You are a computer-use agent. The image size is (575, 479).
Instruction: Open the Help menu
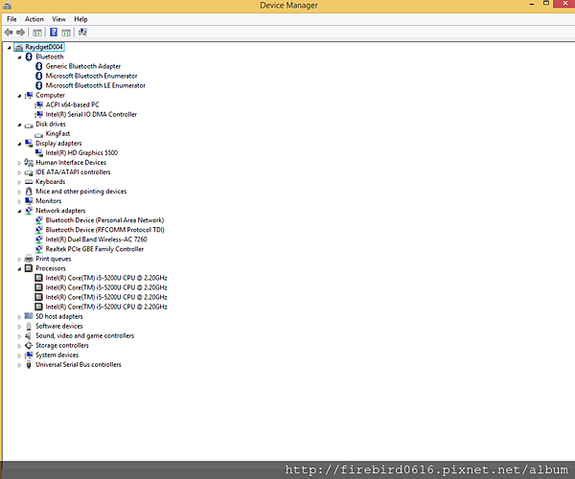80,19
